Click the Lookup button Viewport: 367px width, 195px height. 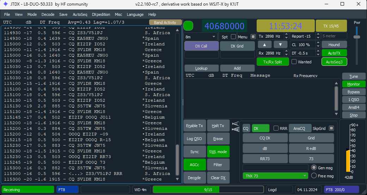tap(202, 68)
